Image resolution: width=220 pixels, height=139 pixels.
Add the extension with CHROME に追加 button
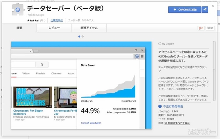[x=185, y=9]
